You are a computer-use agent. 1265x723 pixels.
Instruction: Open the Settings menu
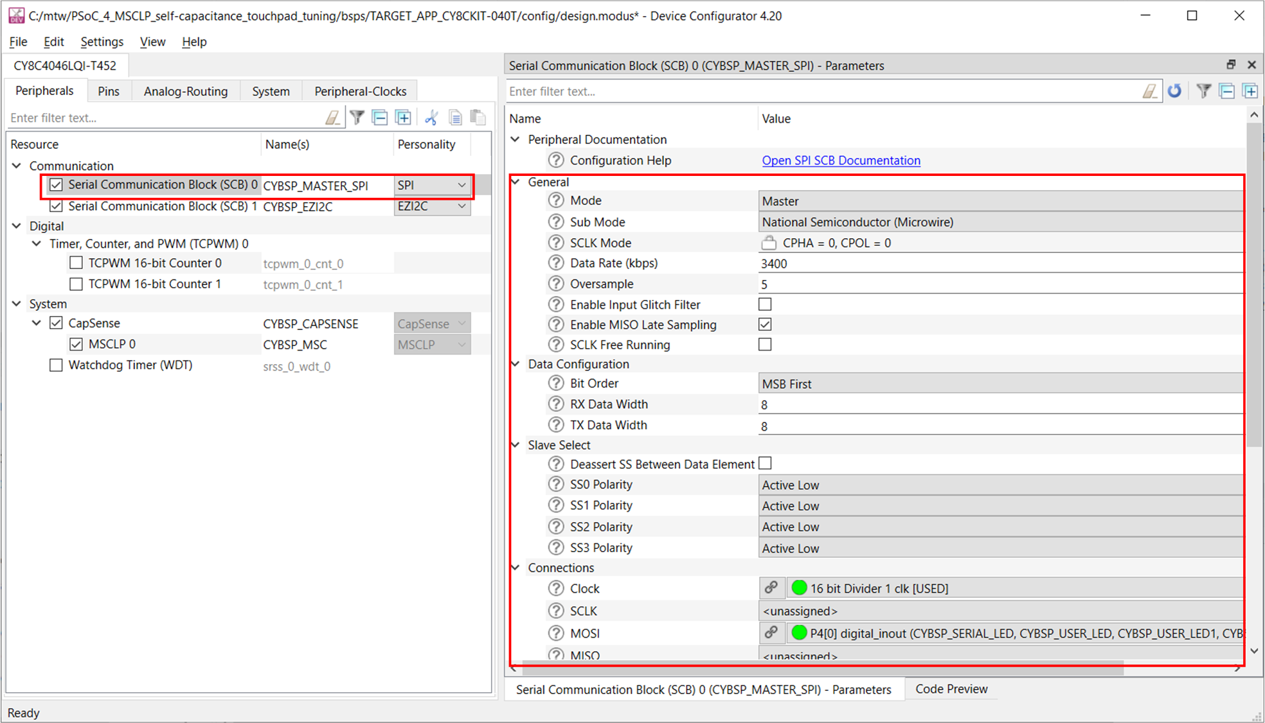click(x=102, y=42)
